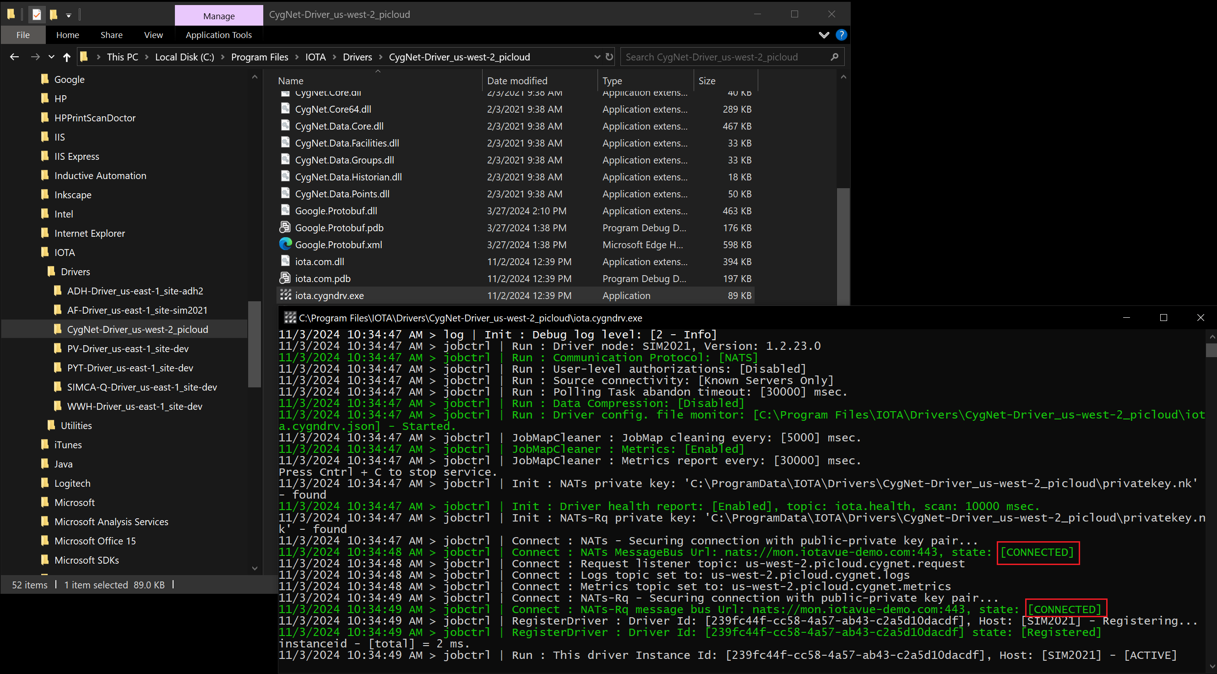
Task: Click This PC in breadcrumb
Action: [x=122, y=57]
